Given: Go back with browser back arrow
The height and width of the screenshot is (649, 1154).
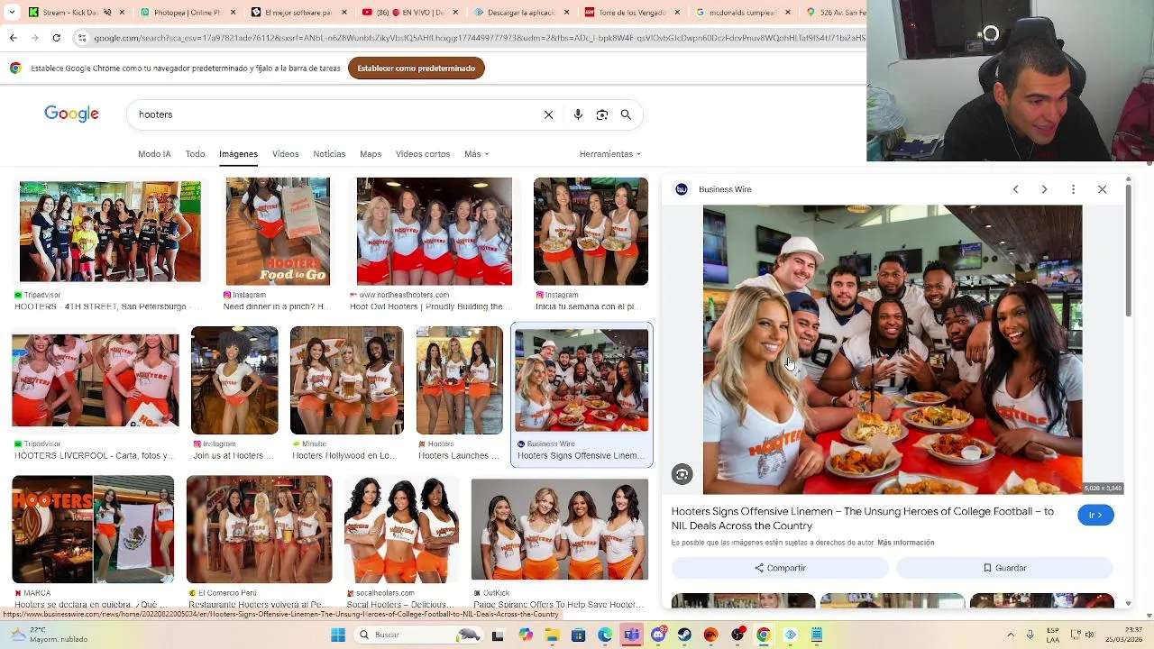Looking at the screenshot, I should click(13, 38).
